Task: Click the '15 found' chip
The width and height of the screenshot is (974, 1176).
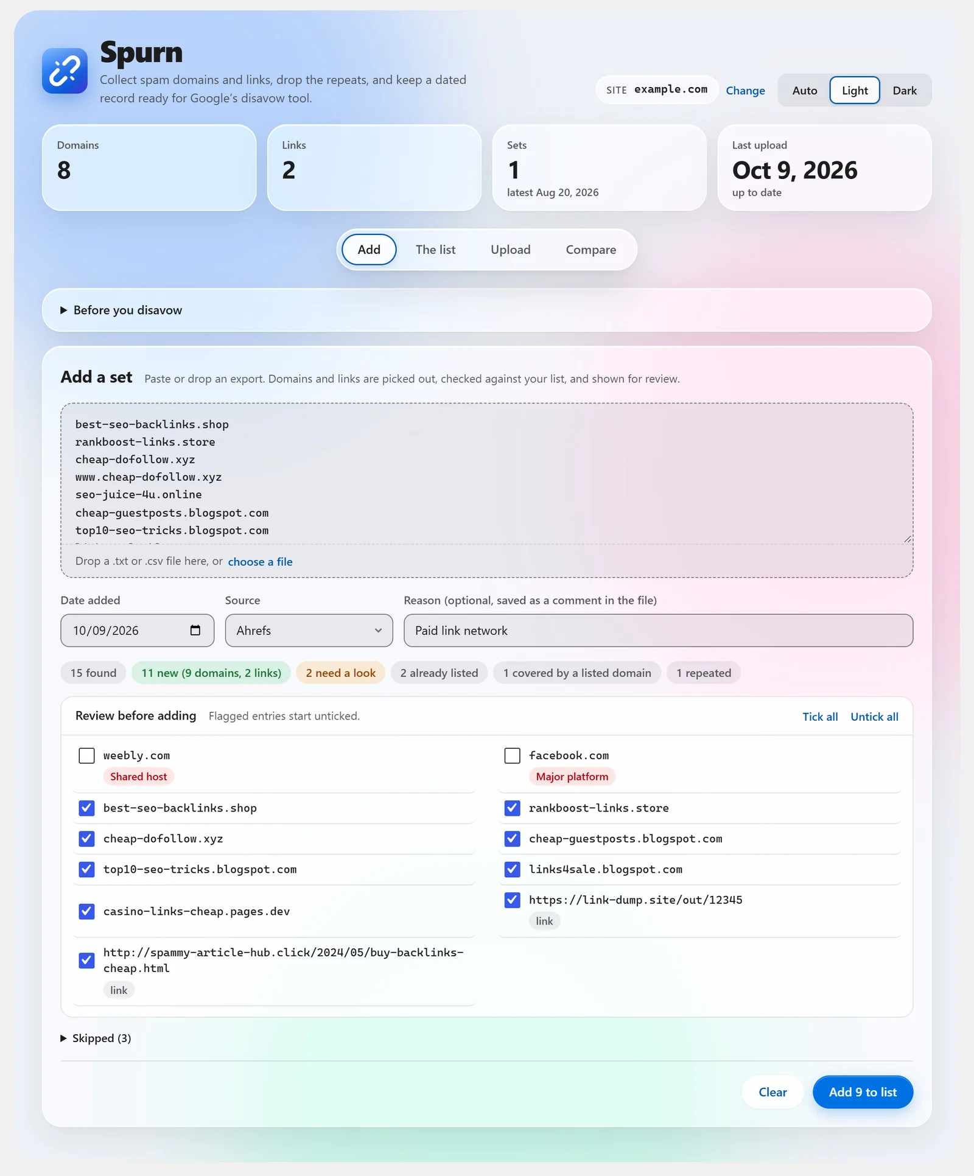Action: (x=93, y=673)
